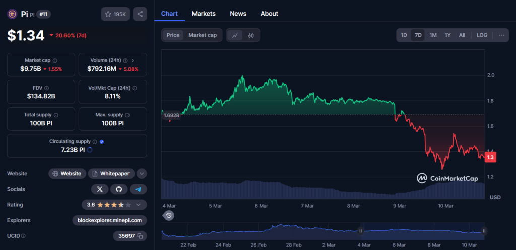This screenshot has height=250, width=516.
Task: Open the Vol/Mkt Cap info icon
Action: point(135,88)
